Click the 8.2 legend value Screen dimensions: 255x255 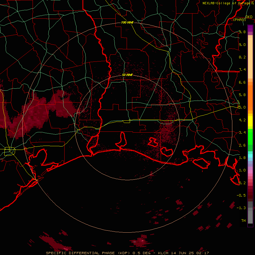coord(242,57)
